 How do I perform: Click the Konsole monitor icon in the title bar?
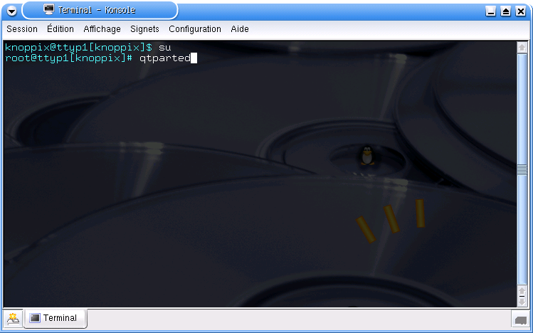49,9
